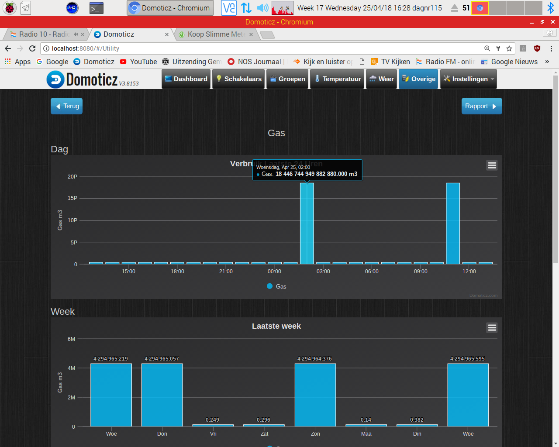Open the uBlock shield extension icon

[537, 48]
